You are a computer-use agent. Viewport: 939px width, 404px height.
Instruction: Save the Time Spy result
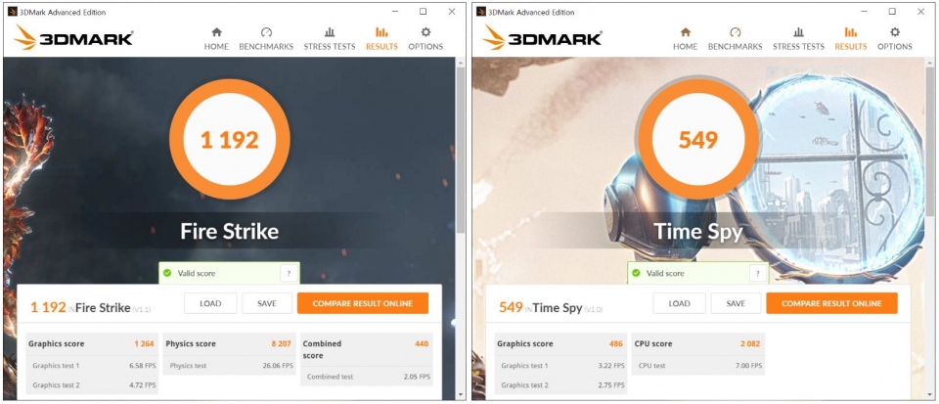(736, 303)
